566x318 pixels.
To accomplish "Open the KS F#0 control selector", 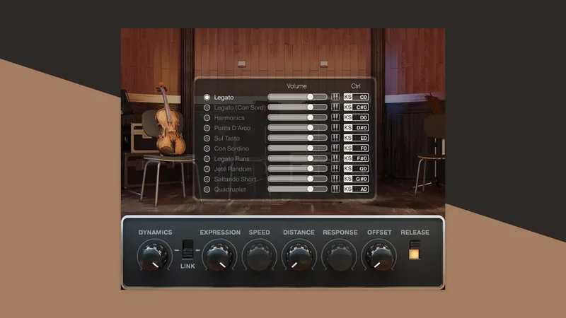I will [356, 158].
